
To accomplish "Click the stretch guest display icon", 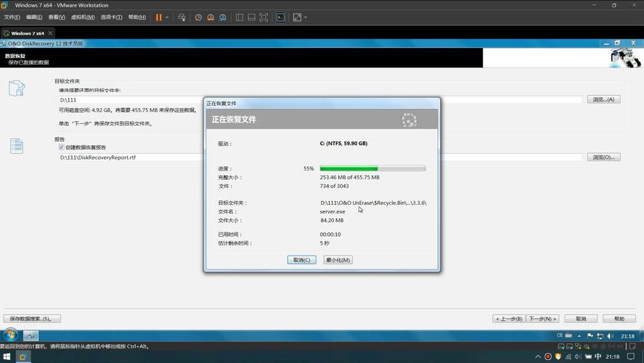I will click(297, 17).
